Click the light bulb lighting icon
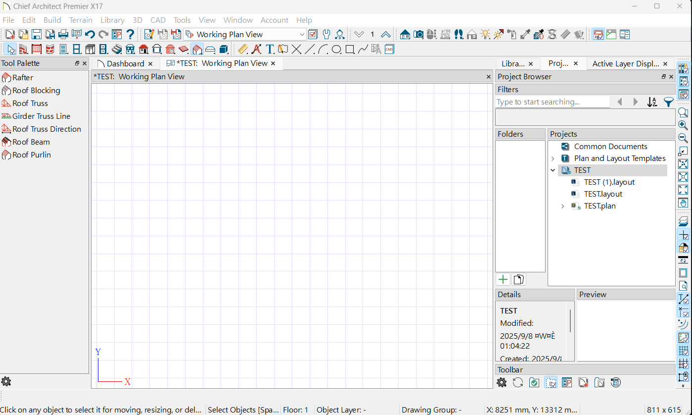The image size is (692, 415). click(x=485, y=34)
